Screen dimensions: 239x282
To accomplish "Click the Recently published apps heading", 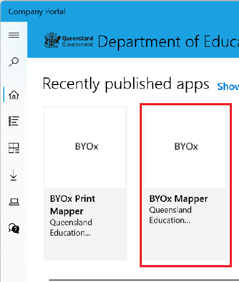I will pos(126,84).
